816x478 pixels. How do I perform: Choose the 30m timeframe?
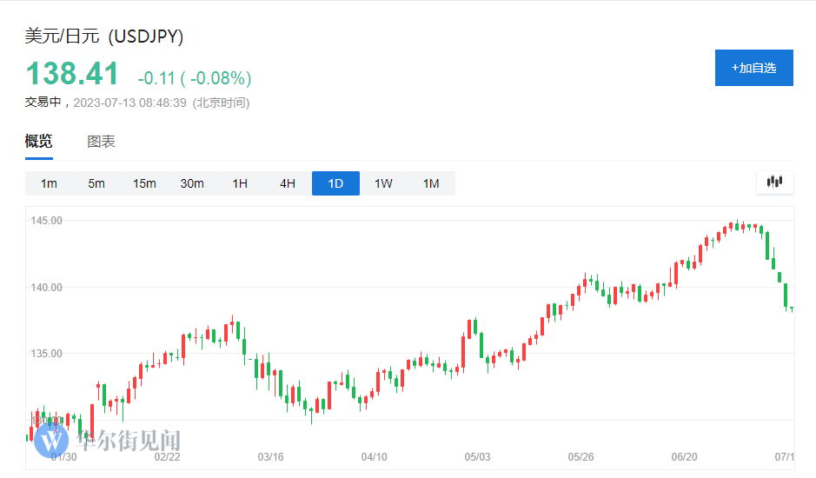(192, 183)
